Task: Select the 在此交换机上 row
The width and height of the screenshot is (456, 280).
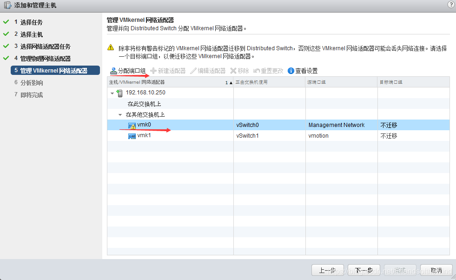Action: (278, 104)
